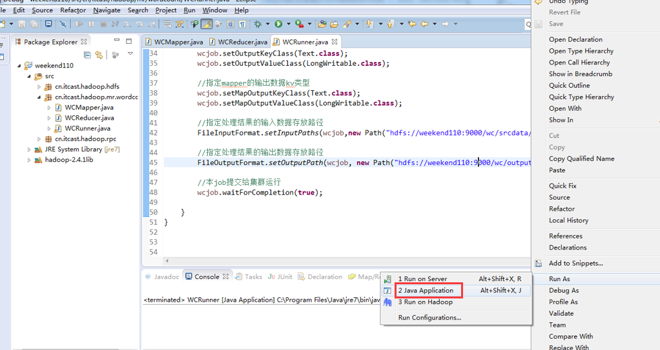This screenshot has height=350, width=660.
Task: Click the Step Return toolbar icon
Action: pos(152,24)
